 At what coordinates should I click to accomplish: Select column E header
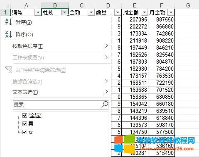(135, 5)
